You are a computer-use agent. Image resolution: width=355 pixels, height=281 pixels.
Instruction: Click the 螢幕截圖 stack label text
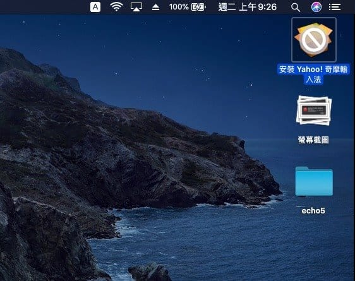point(313,140)
